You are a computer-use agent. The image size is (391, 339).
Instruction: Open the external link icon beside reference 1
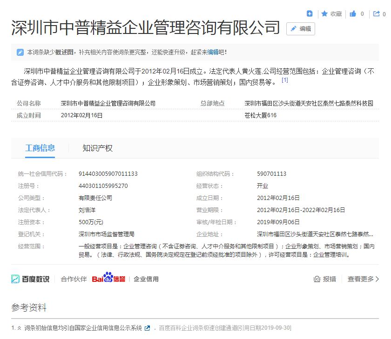coord(147,327)
